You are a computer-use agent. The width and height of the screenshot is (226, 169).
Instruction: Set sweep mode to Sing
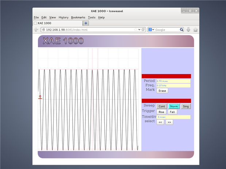[x=185, y=106]
